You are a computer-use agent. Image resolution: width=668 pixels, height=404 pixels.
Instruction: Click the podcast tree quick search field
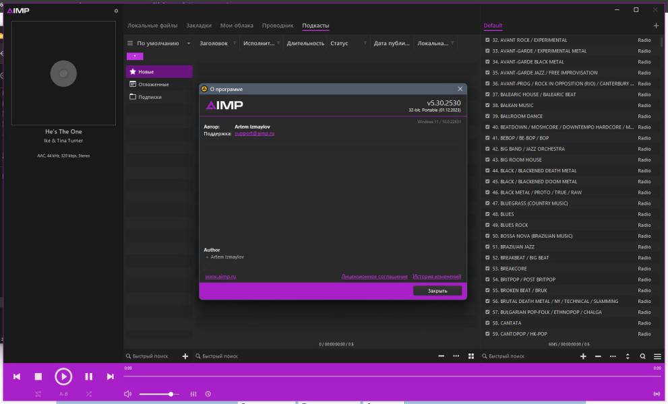pos(152,356)
